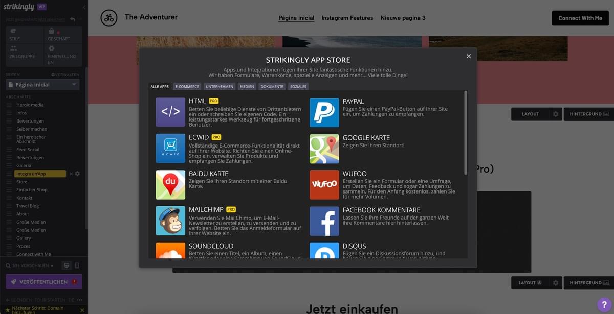Switch to the Dokumente tab

(272, 86)
